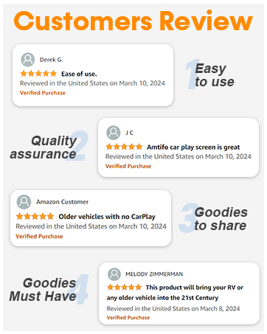The image size is (267, 334).
Task: Click Amazon Customer's profile avatar icon
Action: click(x=24, y=202)
